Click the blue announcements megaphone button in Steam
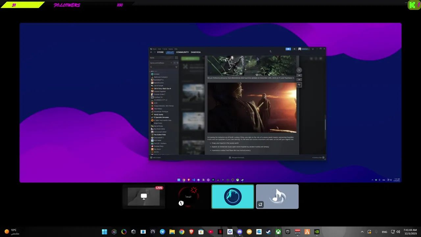 click(x=288, y=49)
